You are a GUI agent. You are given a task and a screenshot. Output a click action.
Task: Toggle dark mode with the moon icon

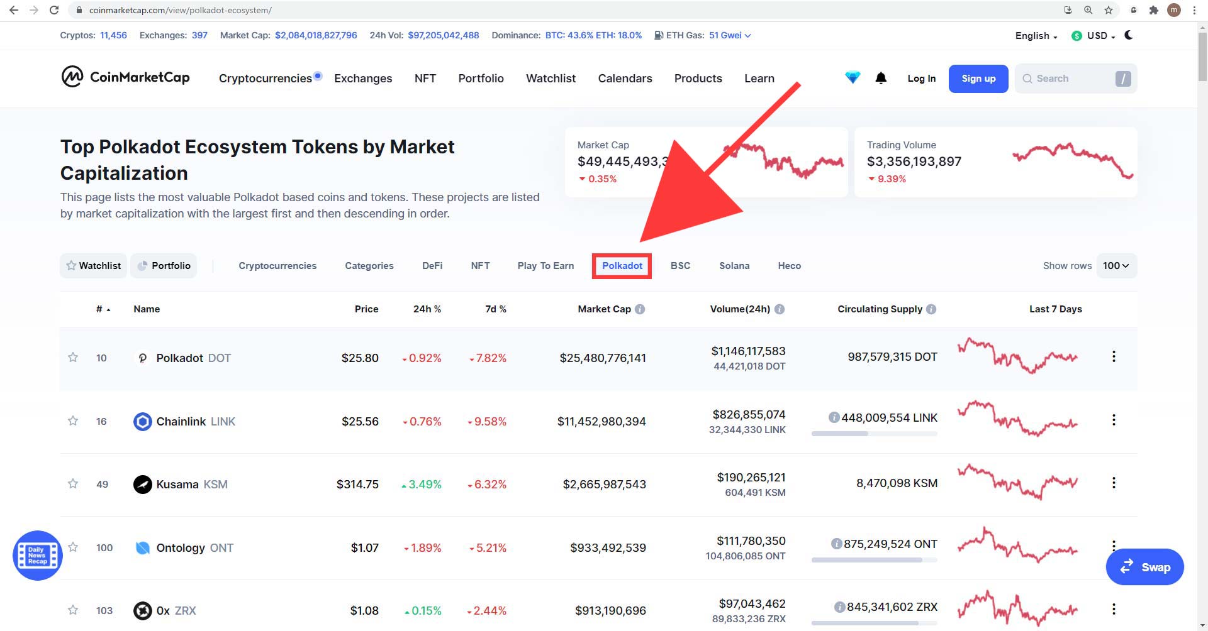[1129, 35]
